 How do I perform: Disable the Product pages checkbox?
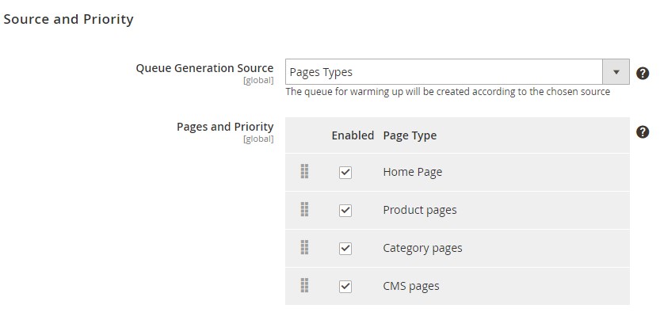[x=345, y=211]
